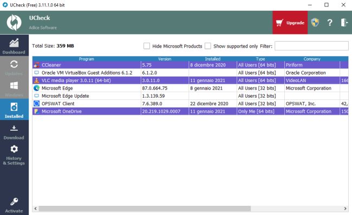Focus the Filter text field
The height and width of the screenshot is (215, 352).
pos(311,46)
